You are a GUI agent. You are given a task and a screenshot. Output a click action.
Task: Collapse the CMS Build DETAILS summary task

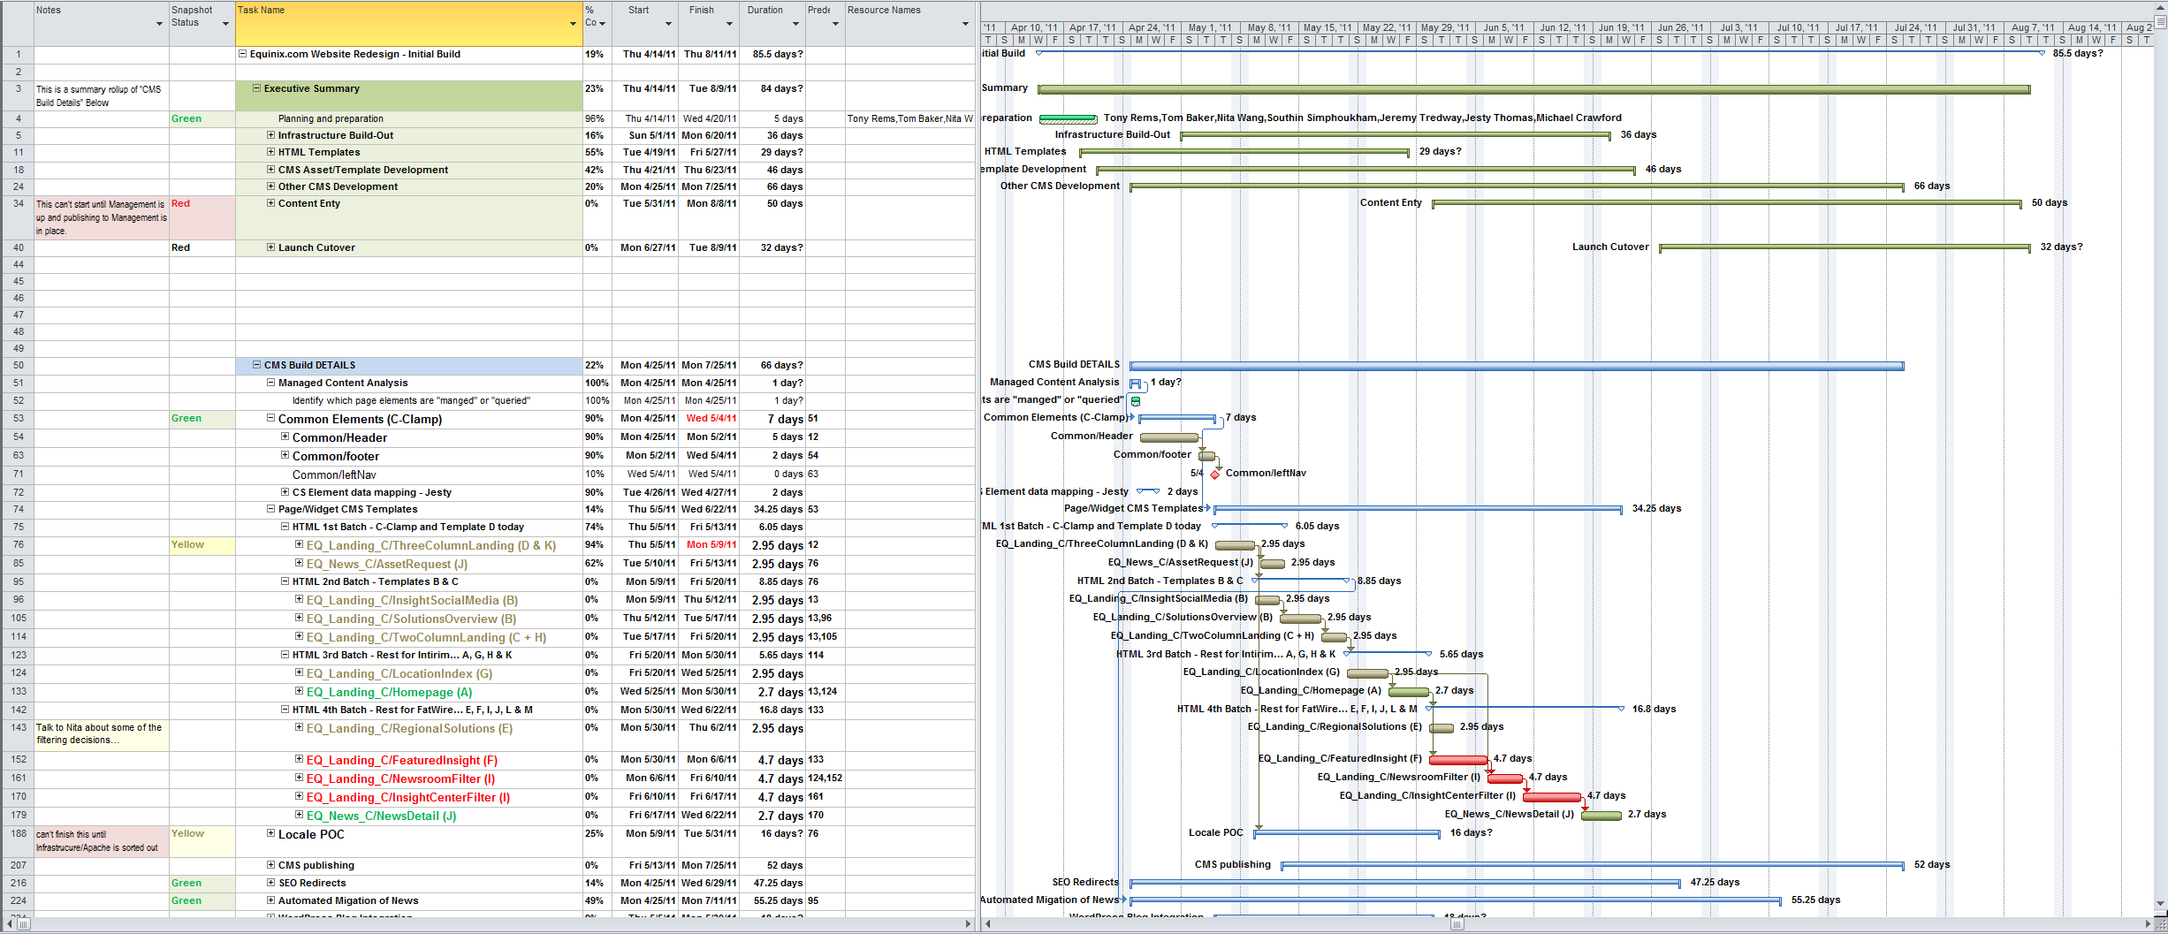(x=257, y=365)
